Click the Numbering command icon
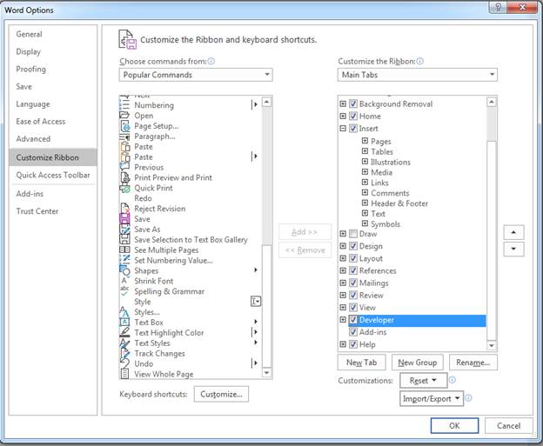543x446 pixels. 124,105
